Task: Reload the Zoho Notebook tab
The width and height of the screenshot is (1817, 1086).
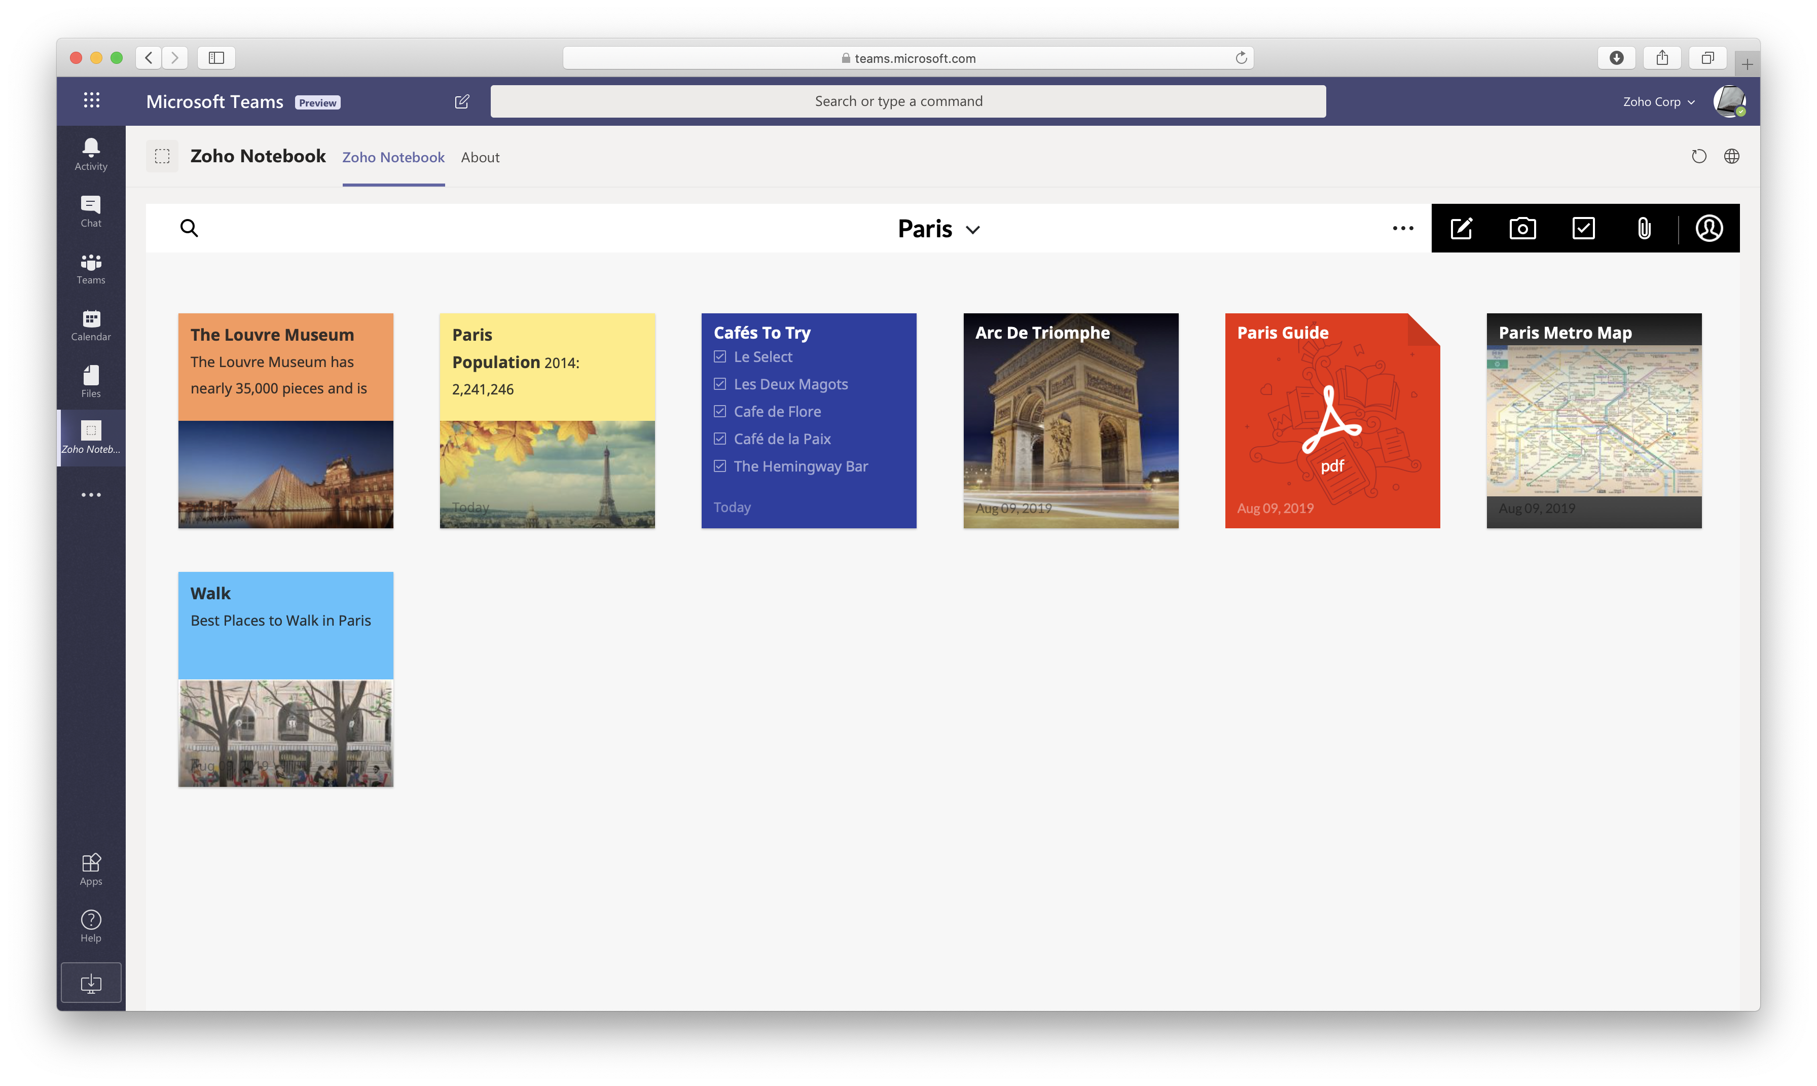Action: tap(1698, 157)
